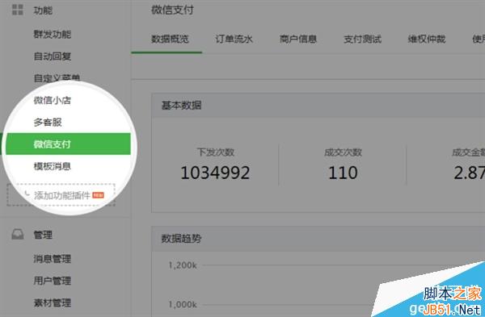Open 微信小店 in the sidebar
The image size is (485, 317).
click(53, 100)
